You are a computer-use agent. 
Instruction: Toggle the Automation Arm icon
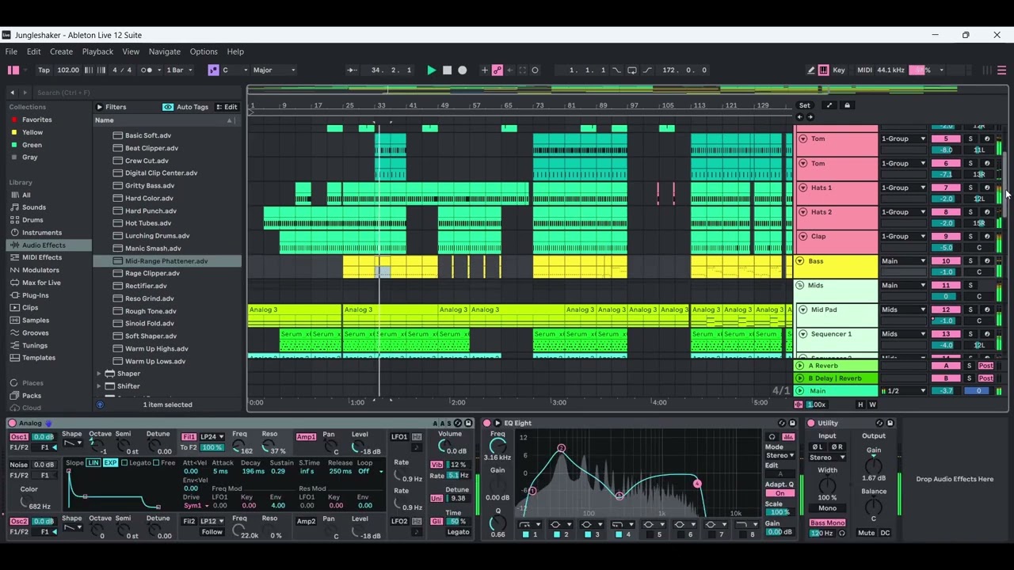pos(497,70)
